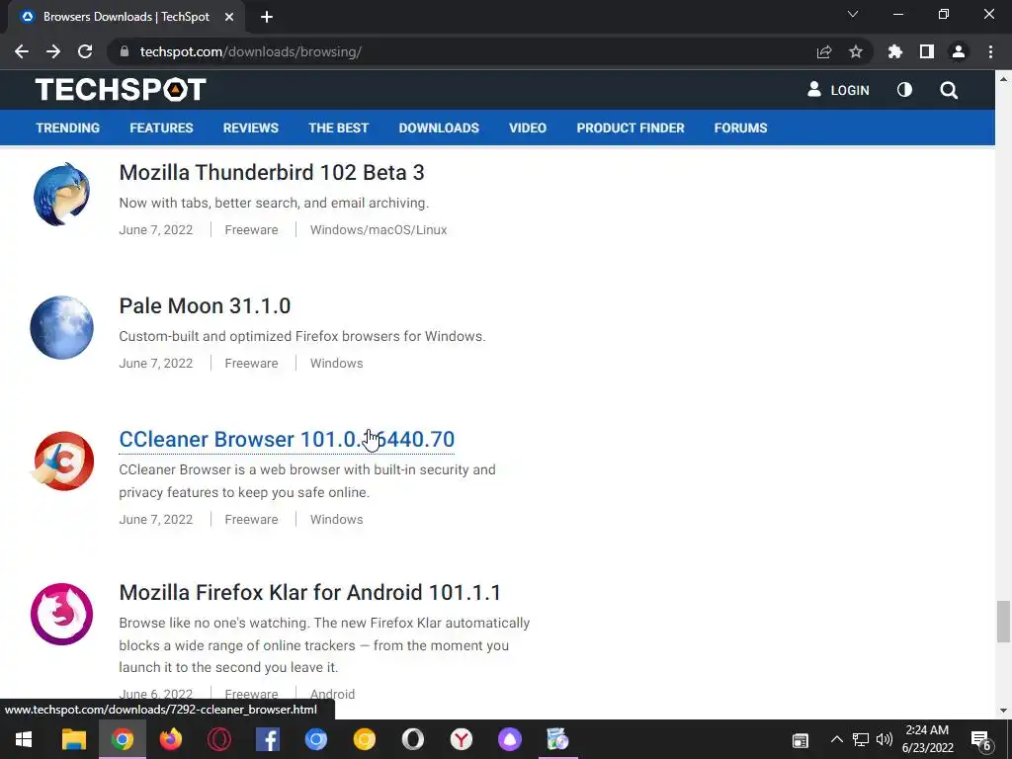Open the TRENDING menu
Screen dimensions: 1012x759
[68, 127]
